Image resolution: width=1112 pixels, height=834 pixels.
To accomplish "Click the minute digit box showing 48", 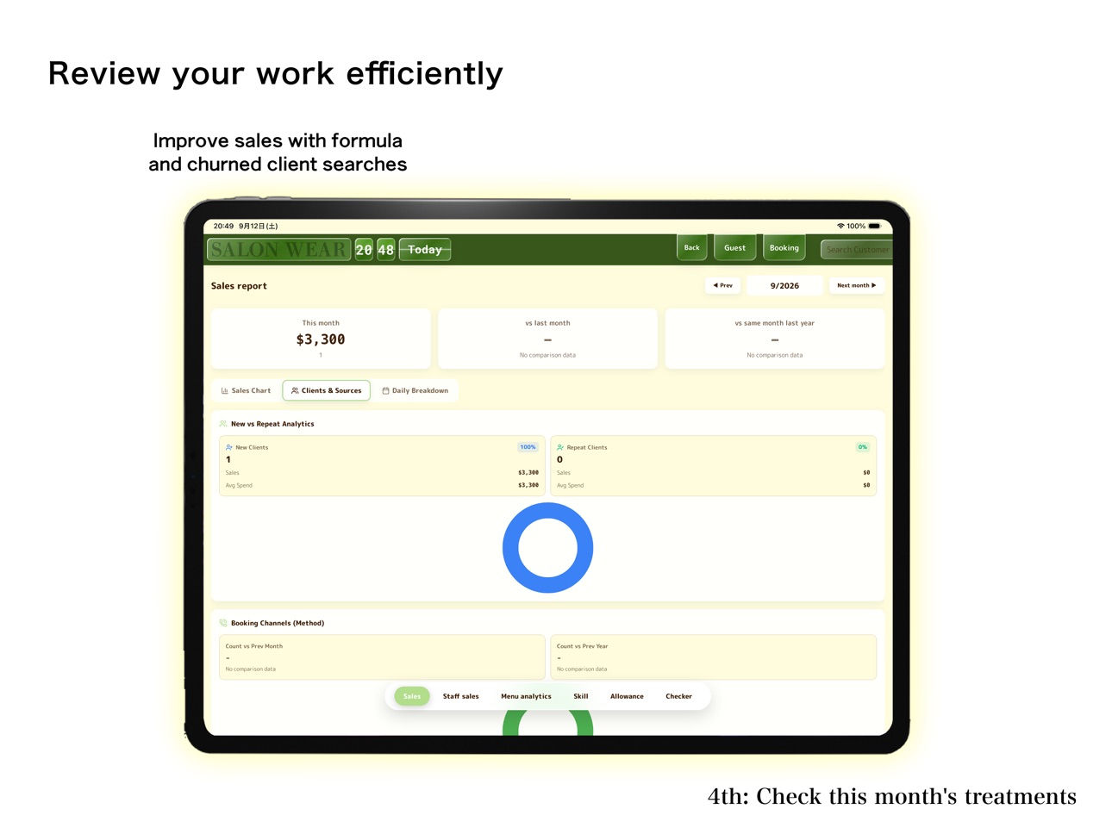I will (385, 250).
